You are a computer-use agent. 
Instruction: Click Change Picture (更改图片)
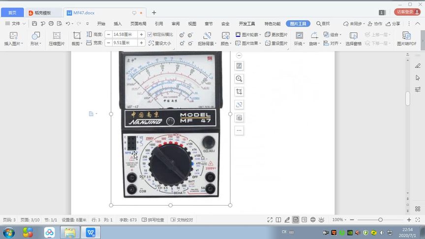click(276, 35)
